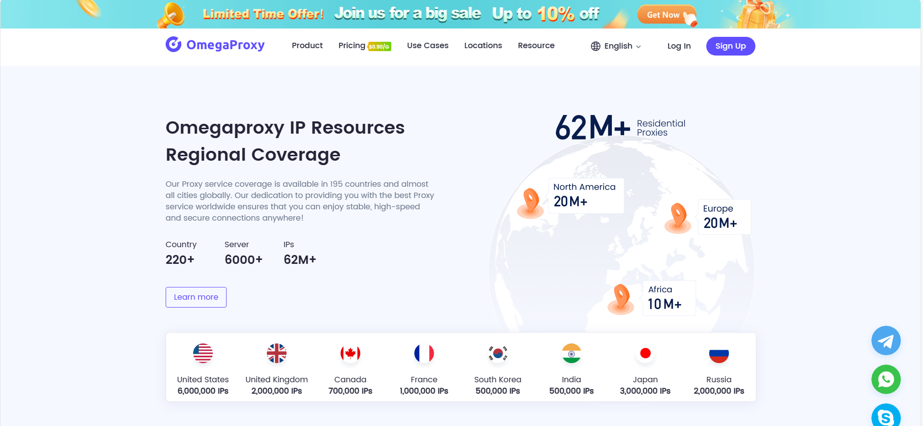Viewport: 923px width, 426px height.
Task: Click the Africa map pin
Action: point(621,298)
